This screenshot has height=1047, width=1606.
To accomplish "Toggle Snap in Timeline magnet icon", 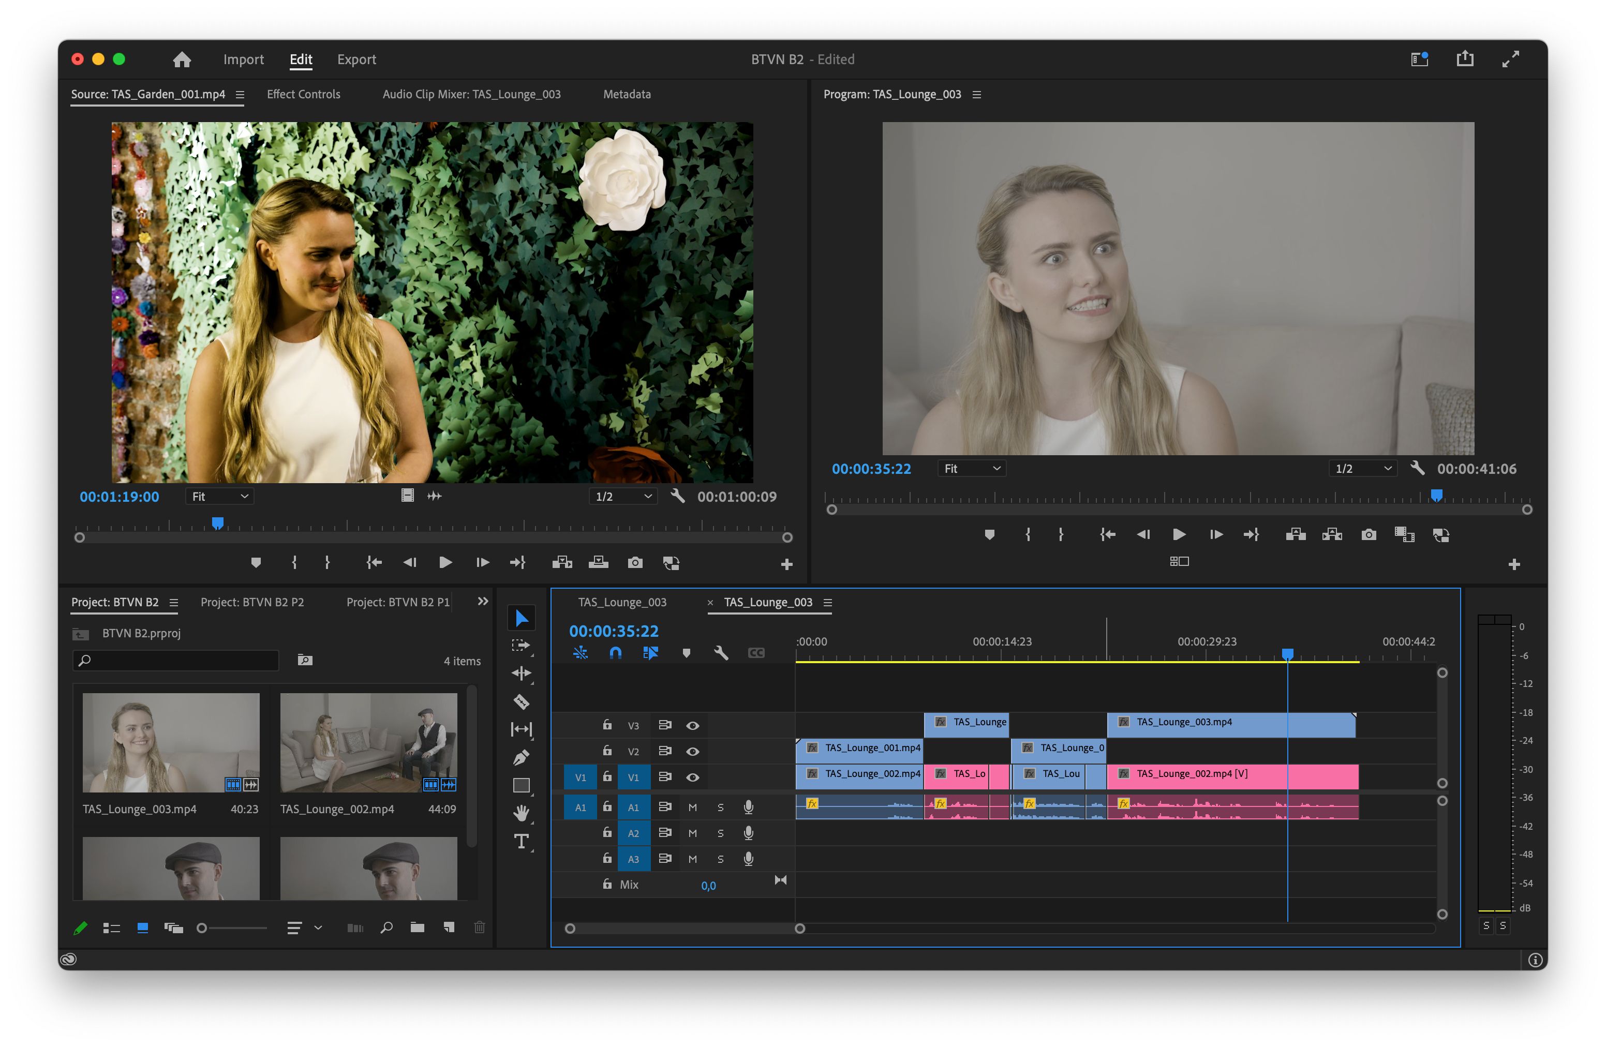I will [615, 653].
